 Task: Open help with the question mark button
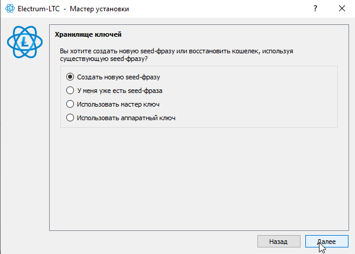coord(315,9)
